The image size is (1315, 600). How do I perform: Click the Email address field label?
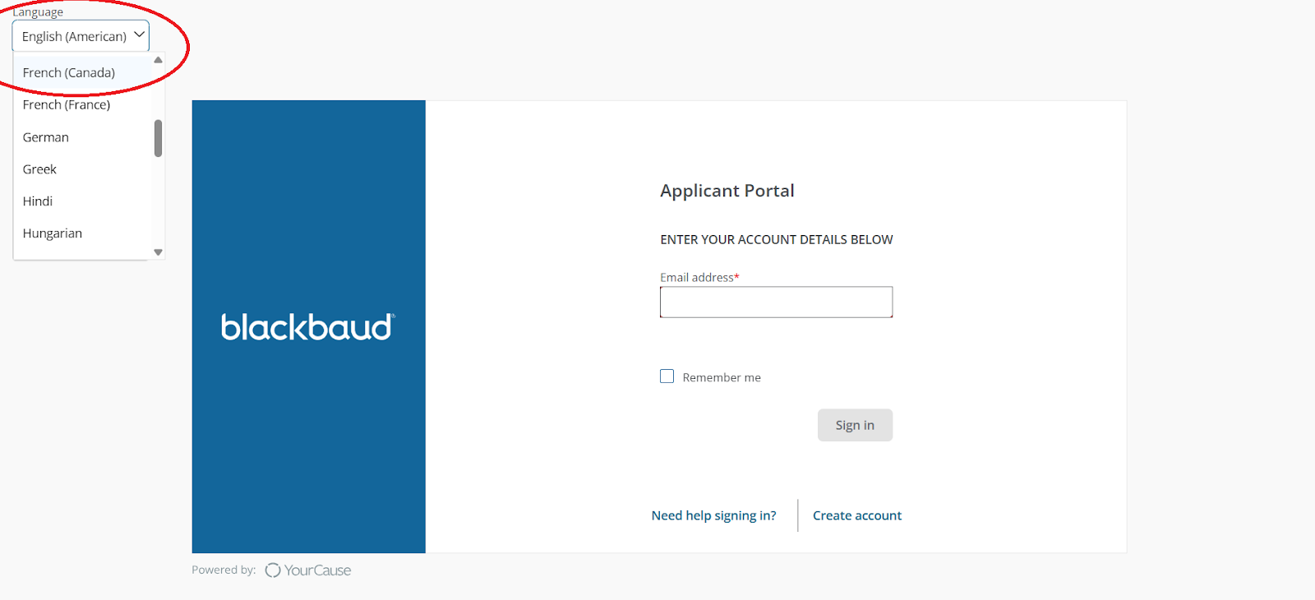pos(697,278)
